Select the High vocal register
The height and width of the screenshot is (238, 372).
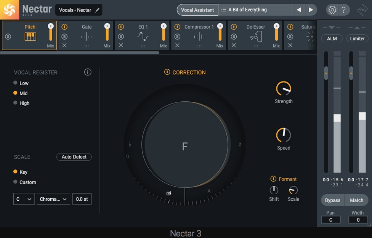pos(15,103)
